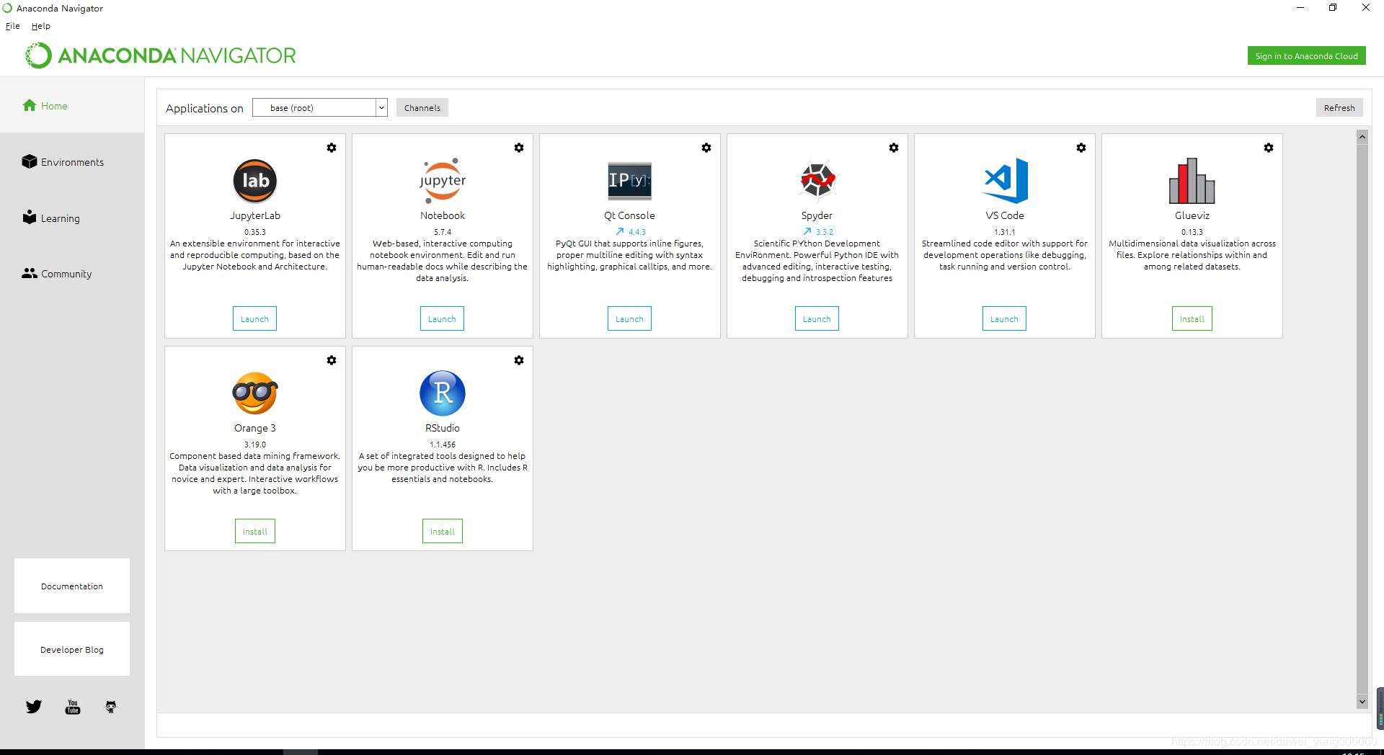The image size is (1384, 755).
Task: Click the Anaconda Navigator logo
Action: [161, 55]
